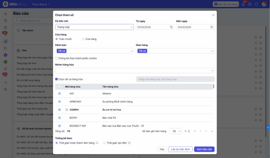Enable Thống kê theo thành phần combo
This screenshot has width=270, height=158.
(56, 58)
